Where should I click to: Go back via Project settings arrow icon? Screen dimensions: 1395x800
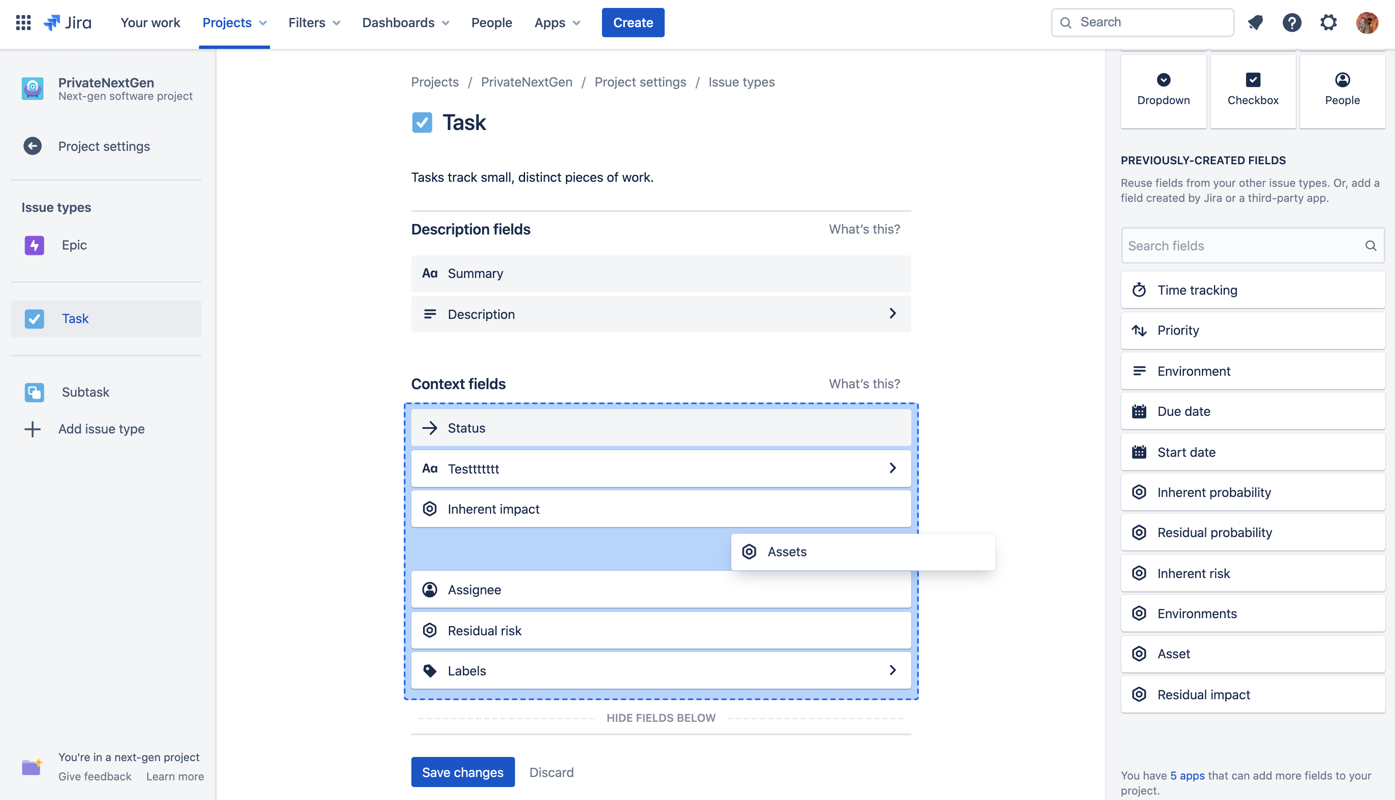(33, 146)
